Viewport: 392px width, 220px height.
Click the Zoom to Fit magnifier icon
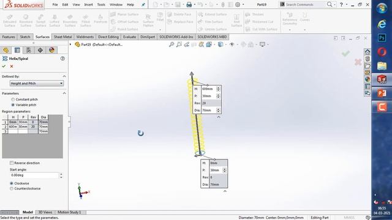pyautogui.click(x=171, y=45)
